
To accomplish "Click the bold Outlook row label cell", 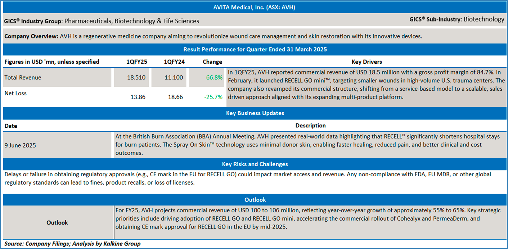I will coord(57,223).
